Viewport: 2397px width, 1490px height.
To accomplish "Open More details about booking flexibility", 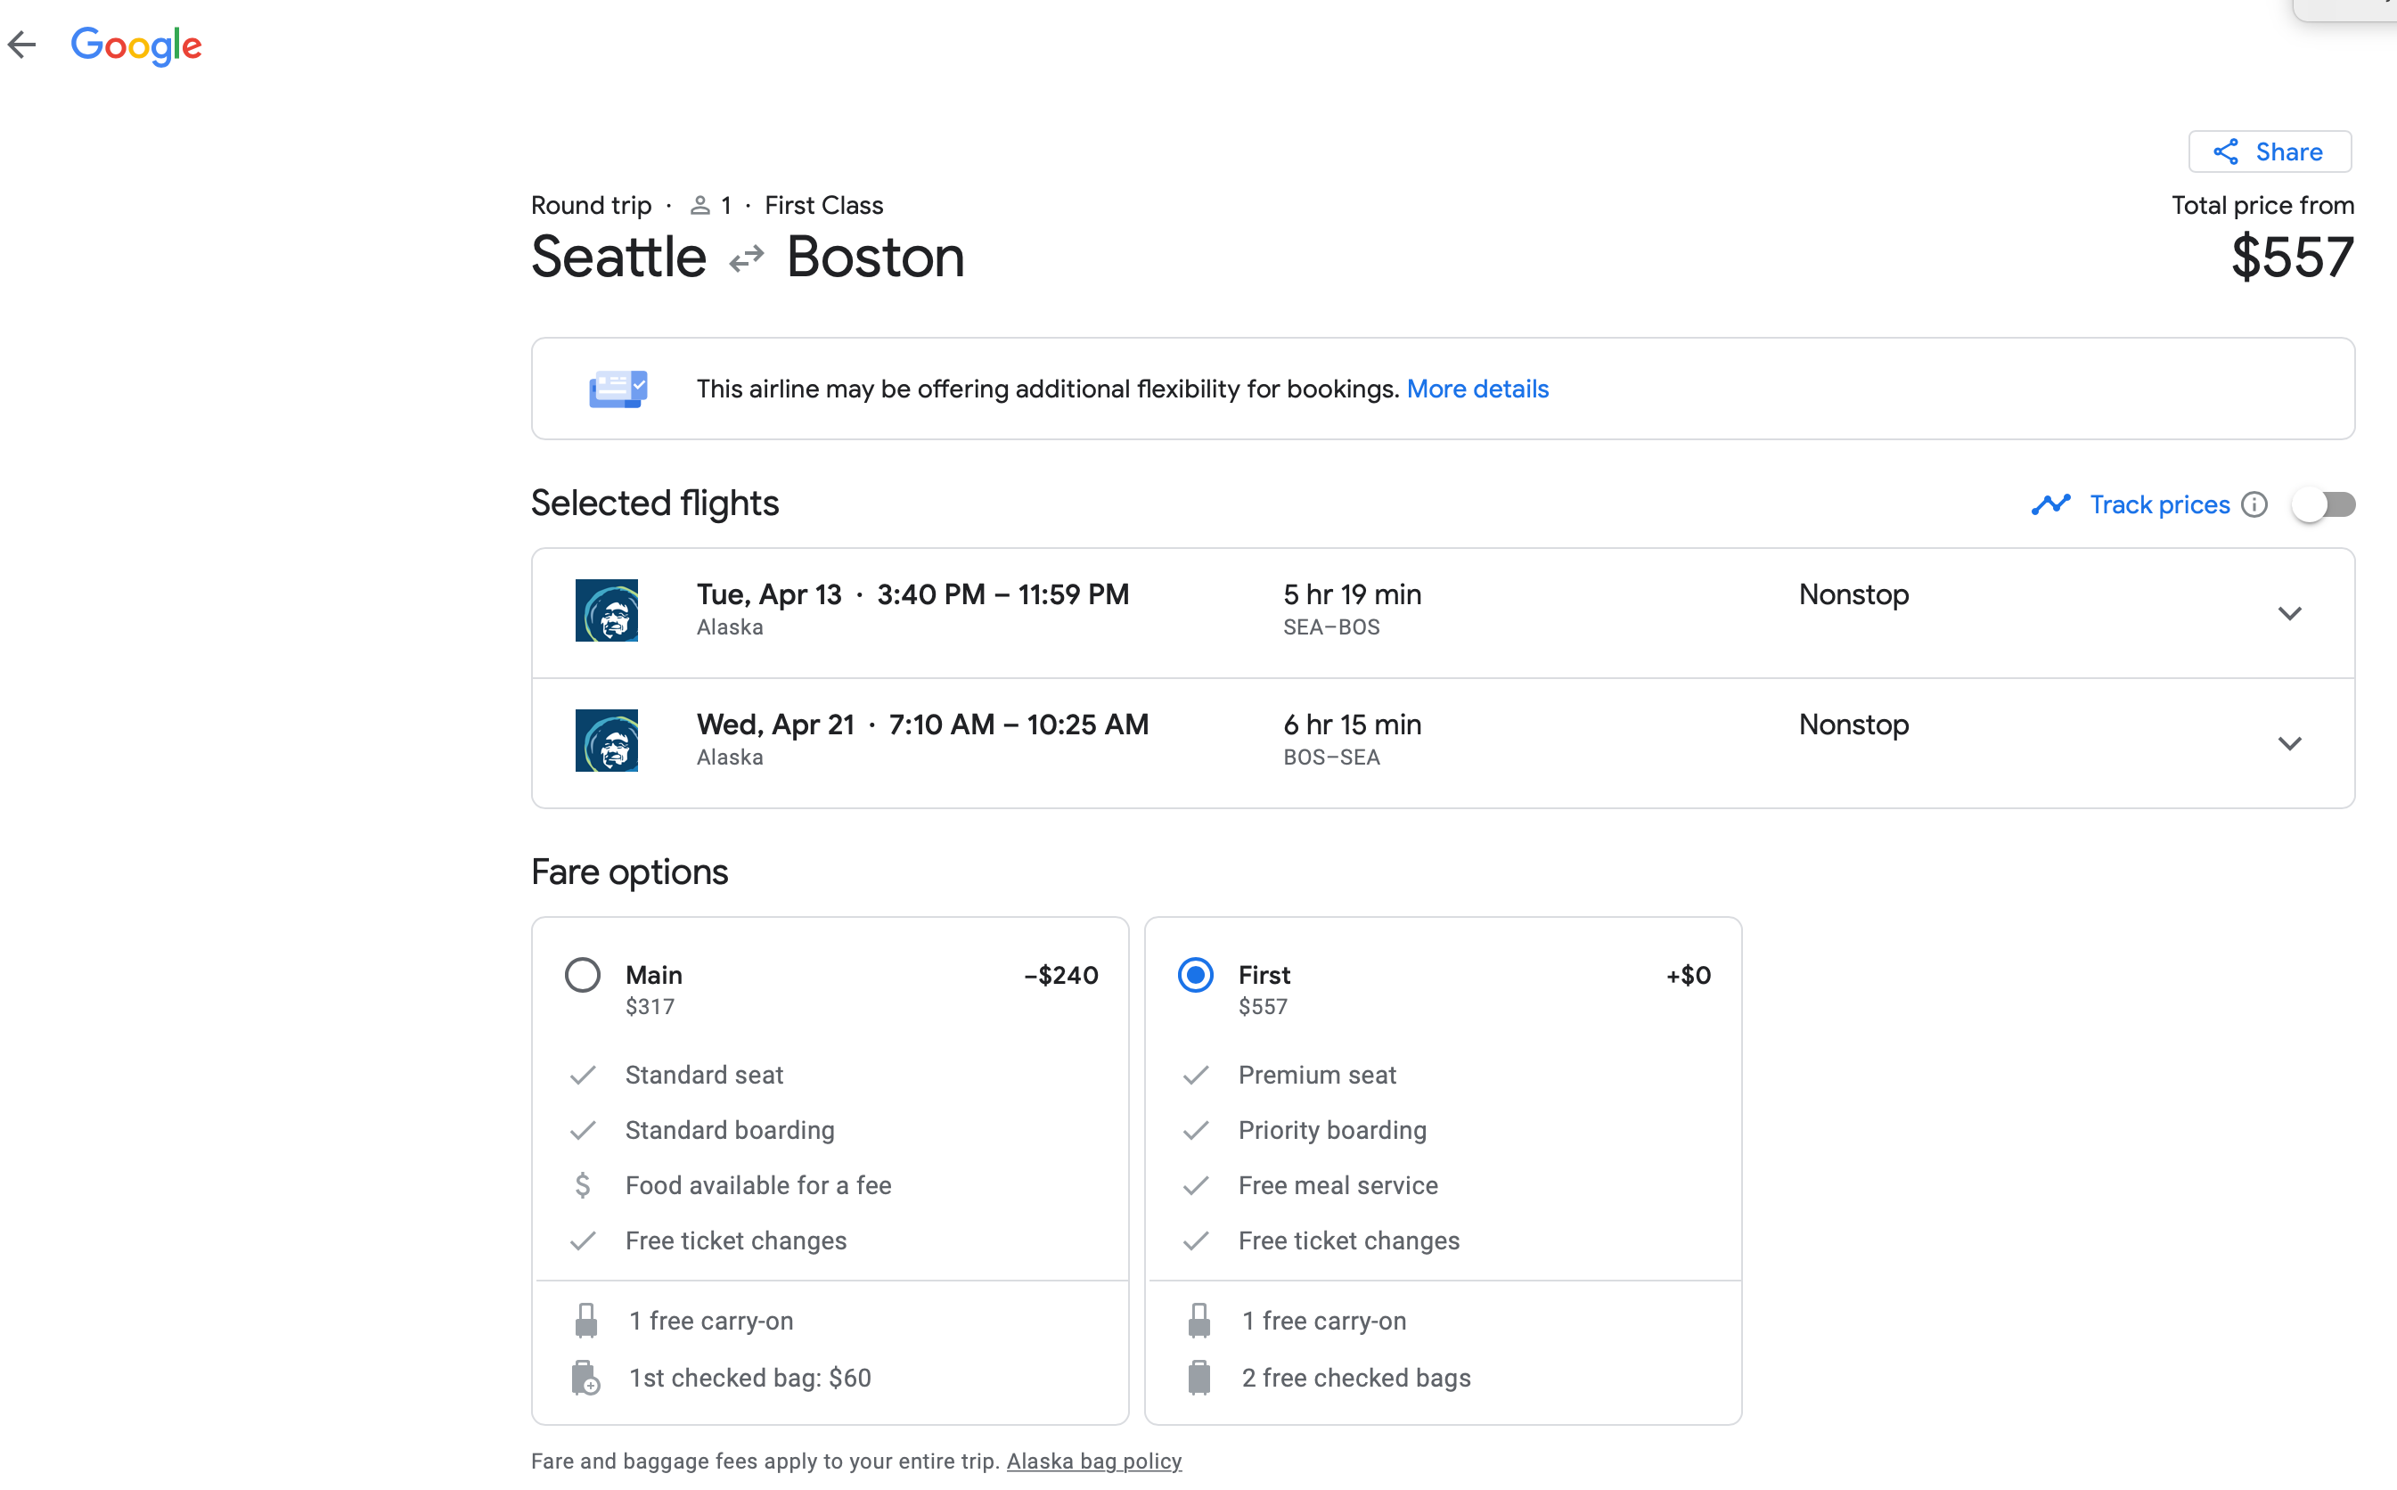I will 1477,389.
